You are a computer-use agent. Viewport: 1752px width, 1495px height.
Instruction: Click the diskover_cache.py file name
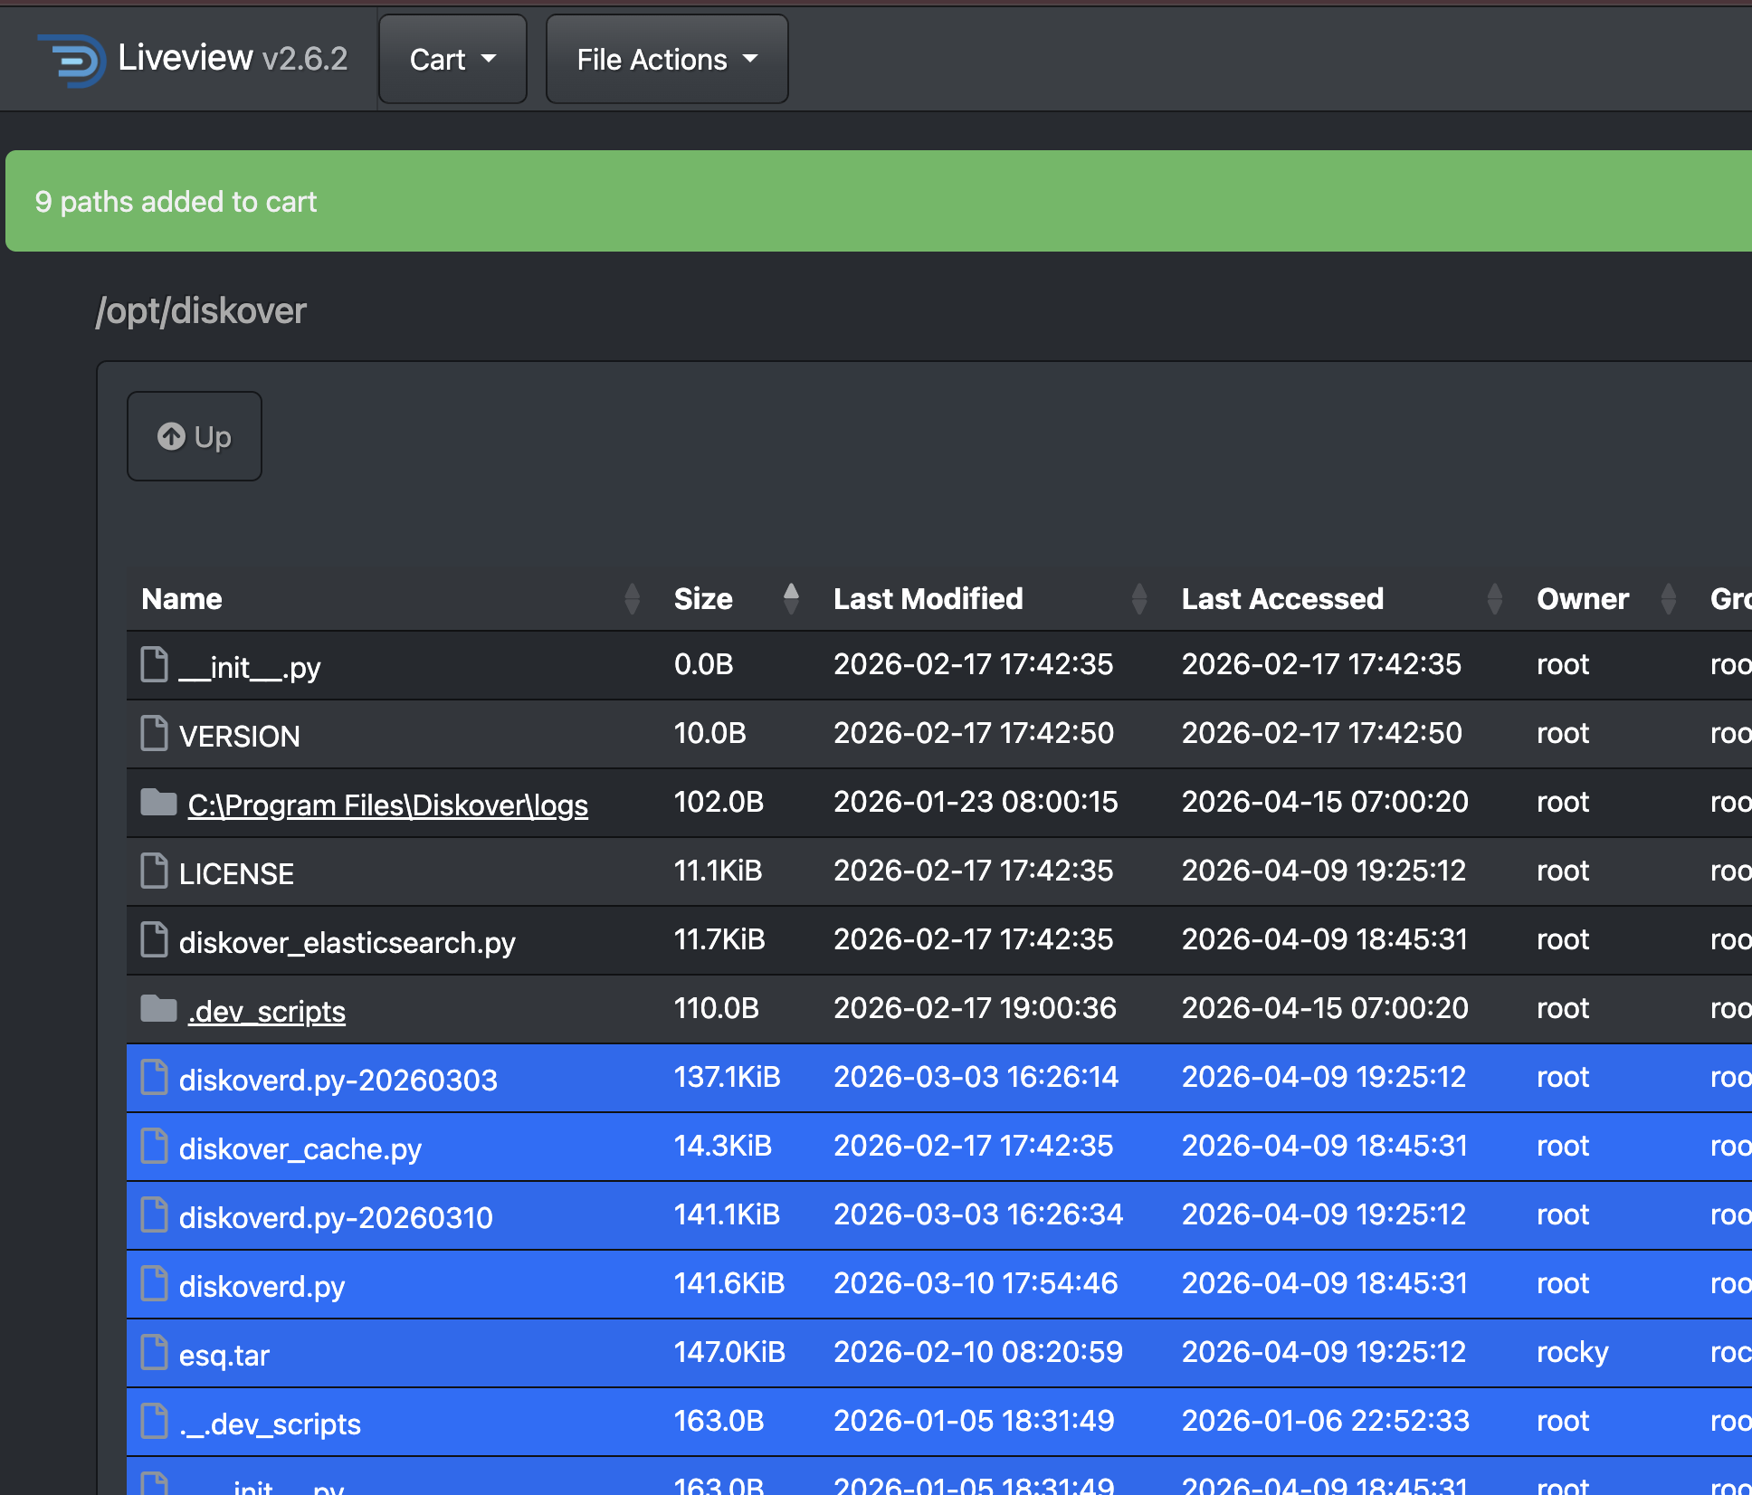coord(300,1149)
